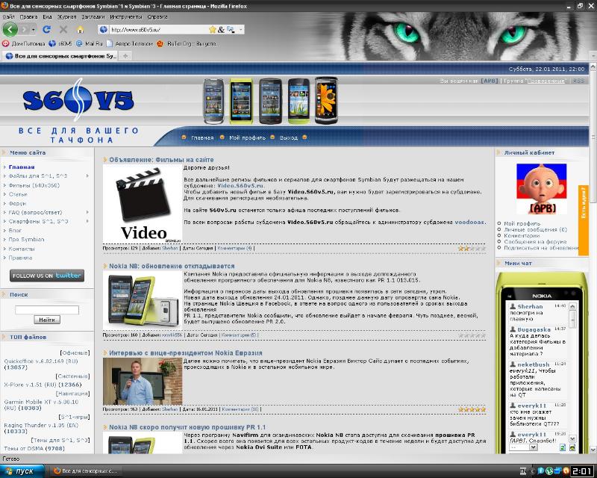The height and width of the screenshot is (478, 597).
Task: Click the orange Есть идея? side tab
Action: (x=584, y=220)
